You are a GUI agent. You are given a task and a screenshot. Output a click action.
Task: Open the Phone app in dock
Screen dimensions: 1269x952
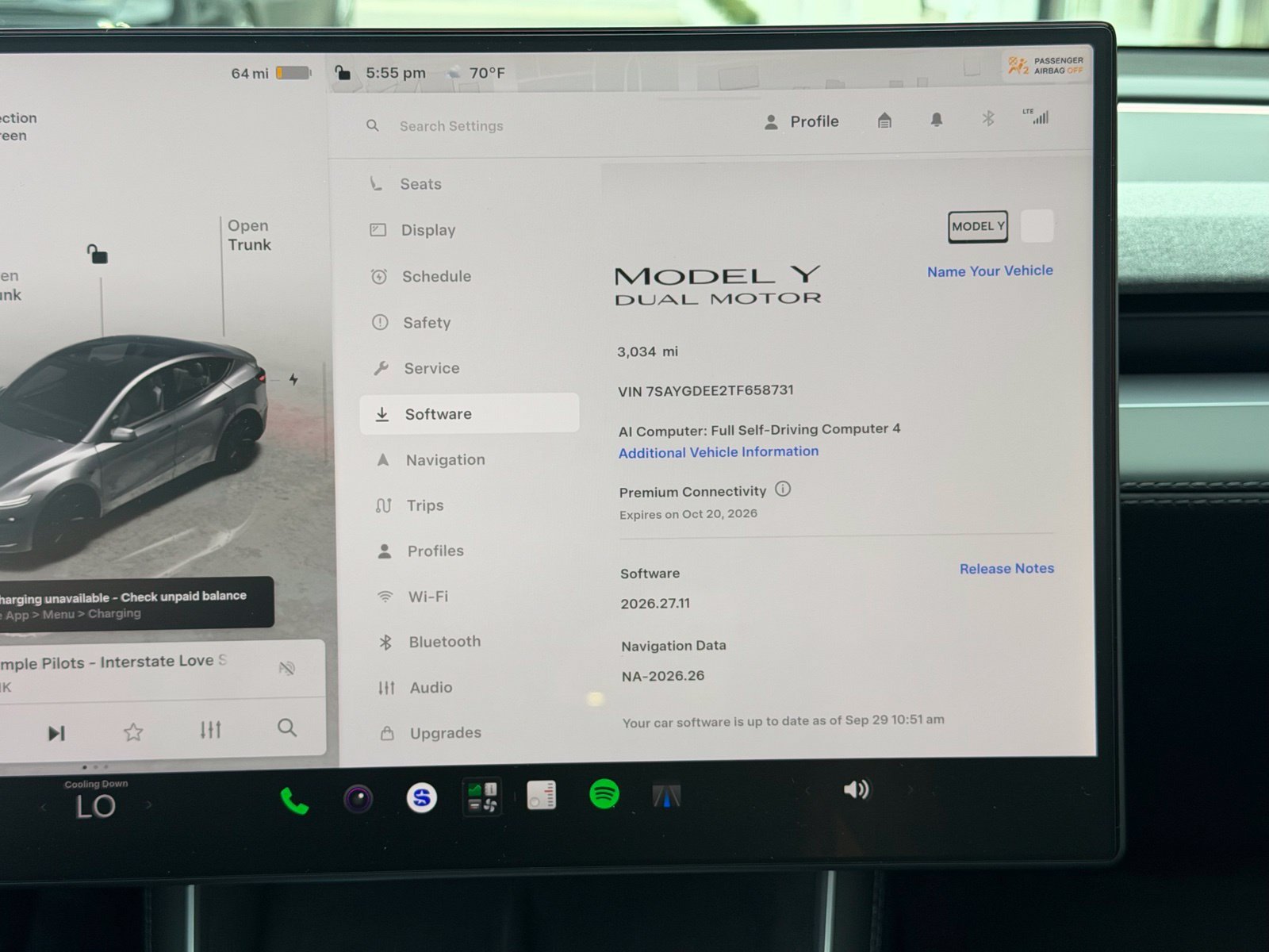pyautogui.click(x=294, y=801)
